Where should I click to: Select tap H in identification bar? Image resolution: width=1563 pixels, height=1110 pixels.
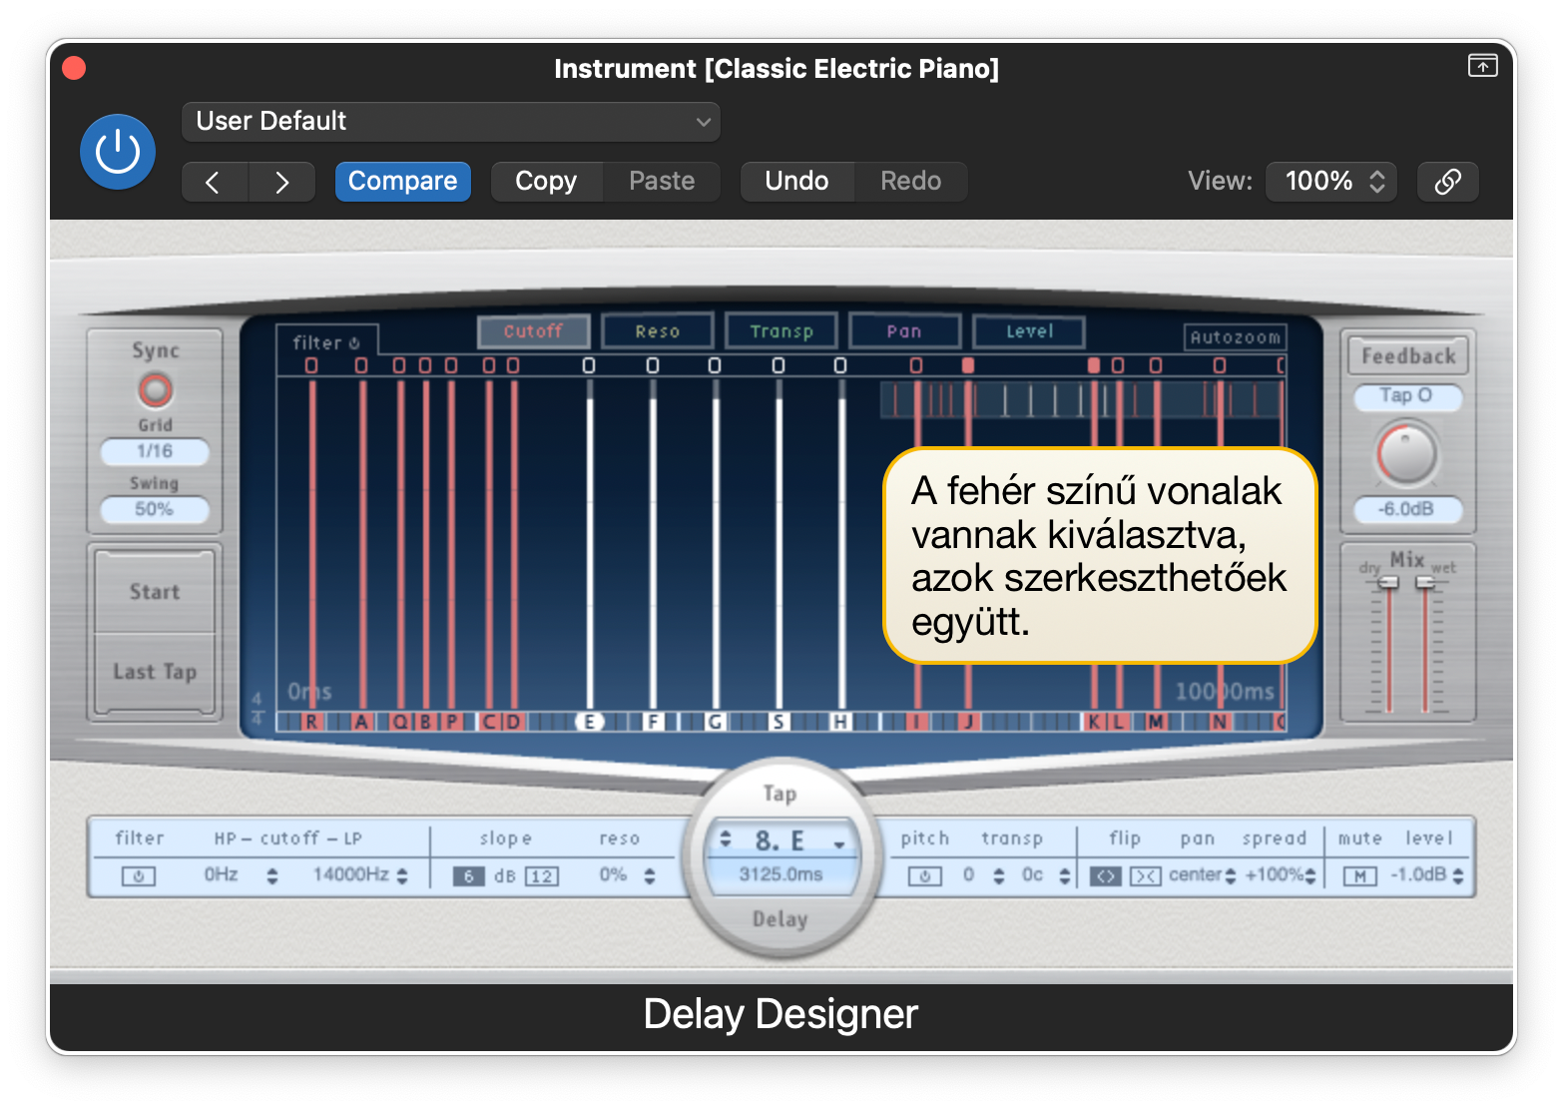(x=841, y=721)
